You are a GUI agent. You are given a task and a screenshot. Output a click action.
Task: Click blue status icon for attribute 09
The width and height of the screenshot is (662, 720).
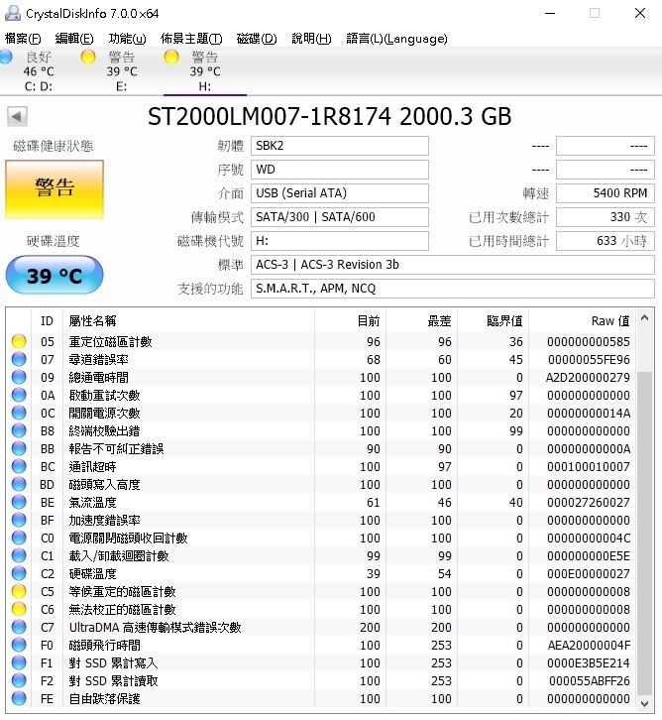tap(19, 377)
